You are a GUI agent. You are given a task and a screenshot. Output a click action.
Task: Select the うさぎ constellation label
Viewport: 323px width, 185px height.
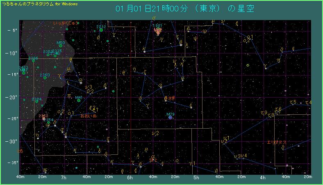169,98
